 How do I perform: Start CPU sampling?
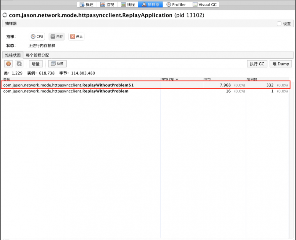point(37,37)
